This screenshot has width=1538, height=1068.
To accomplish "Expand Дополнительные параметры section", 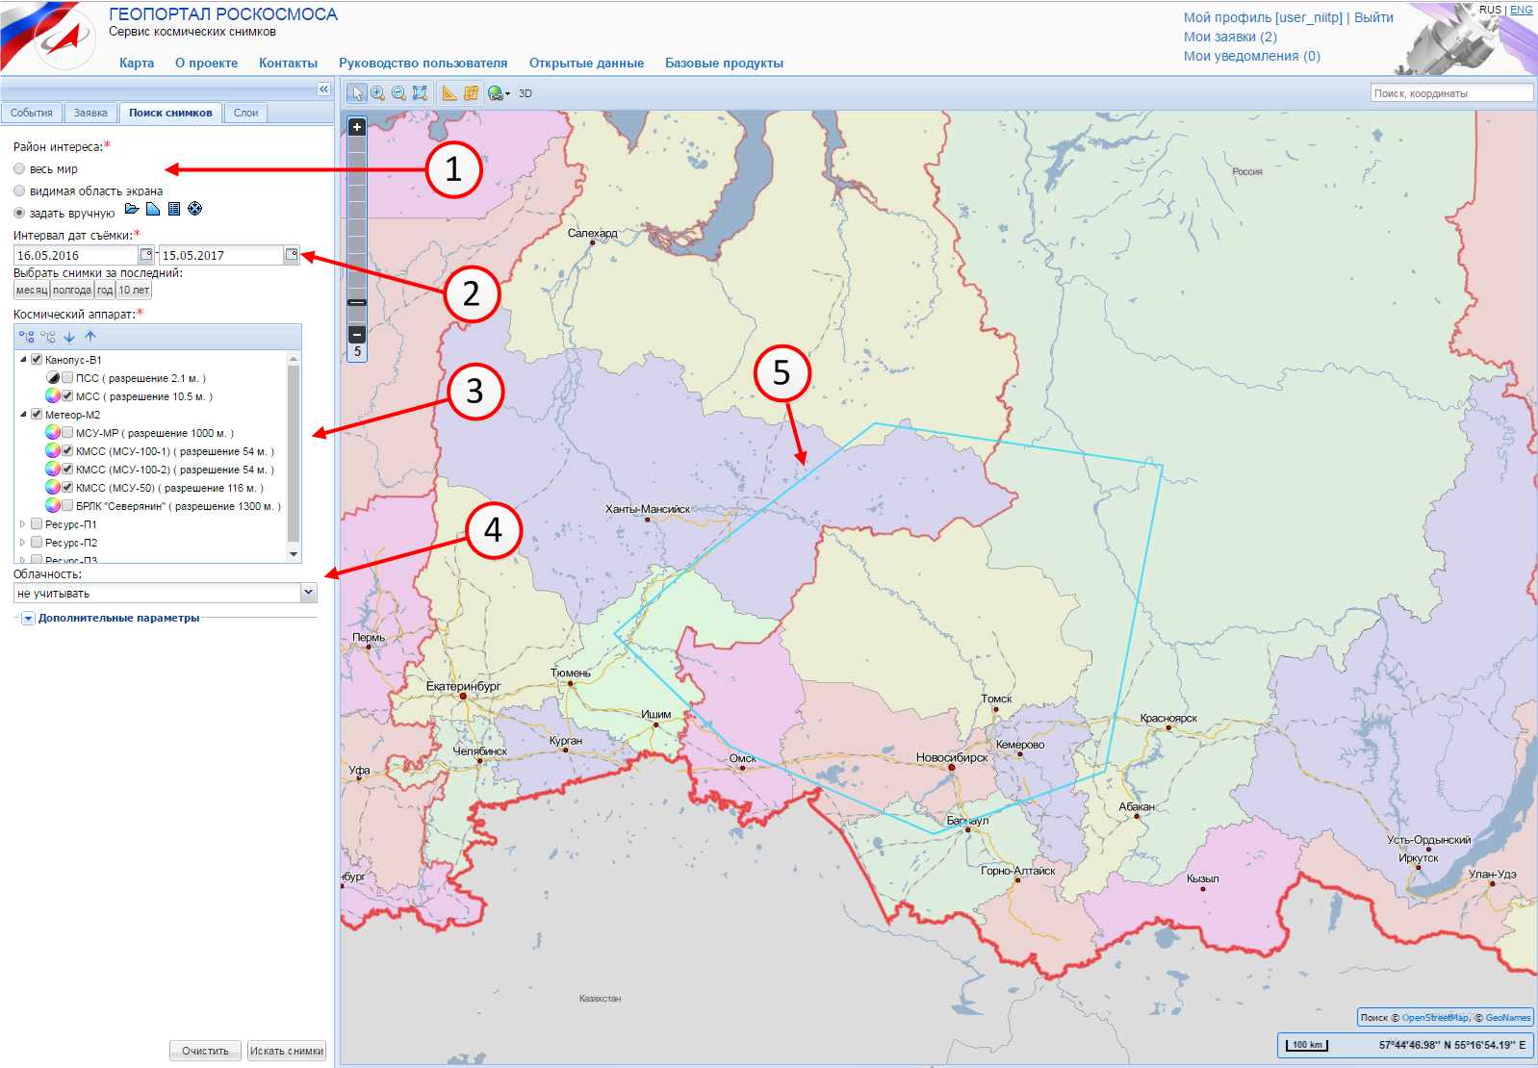I will click(28, 619).
